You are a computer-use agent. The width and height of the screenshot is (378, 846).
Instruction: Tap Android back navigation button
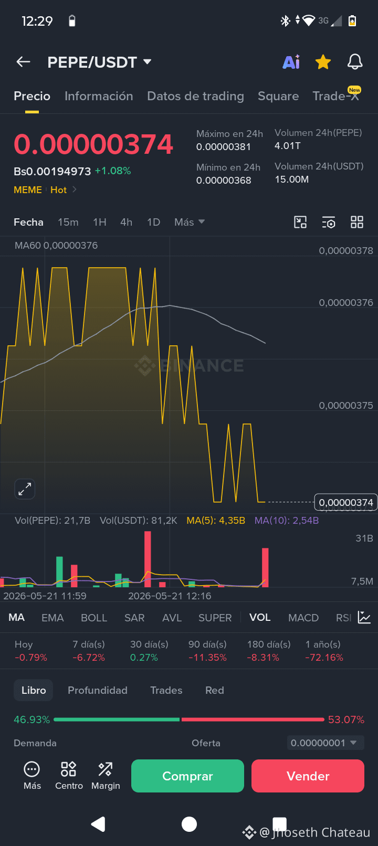pyautogui.click(x=98, y=824)
